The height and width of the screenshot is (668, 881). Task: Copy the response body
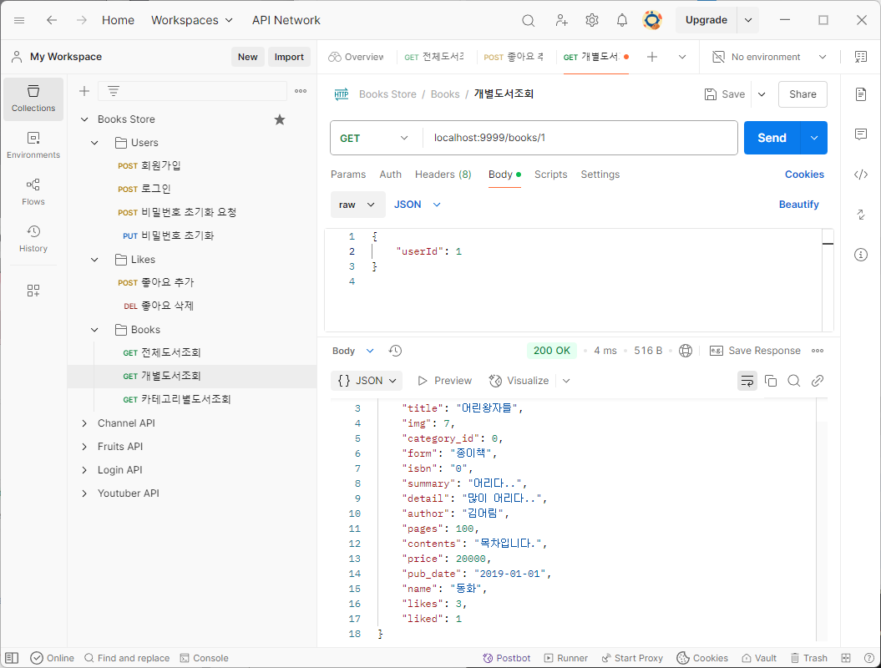click(771, 381)
